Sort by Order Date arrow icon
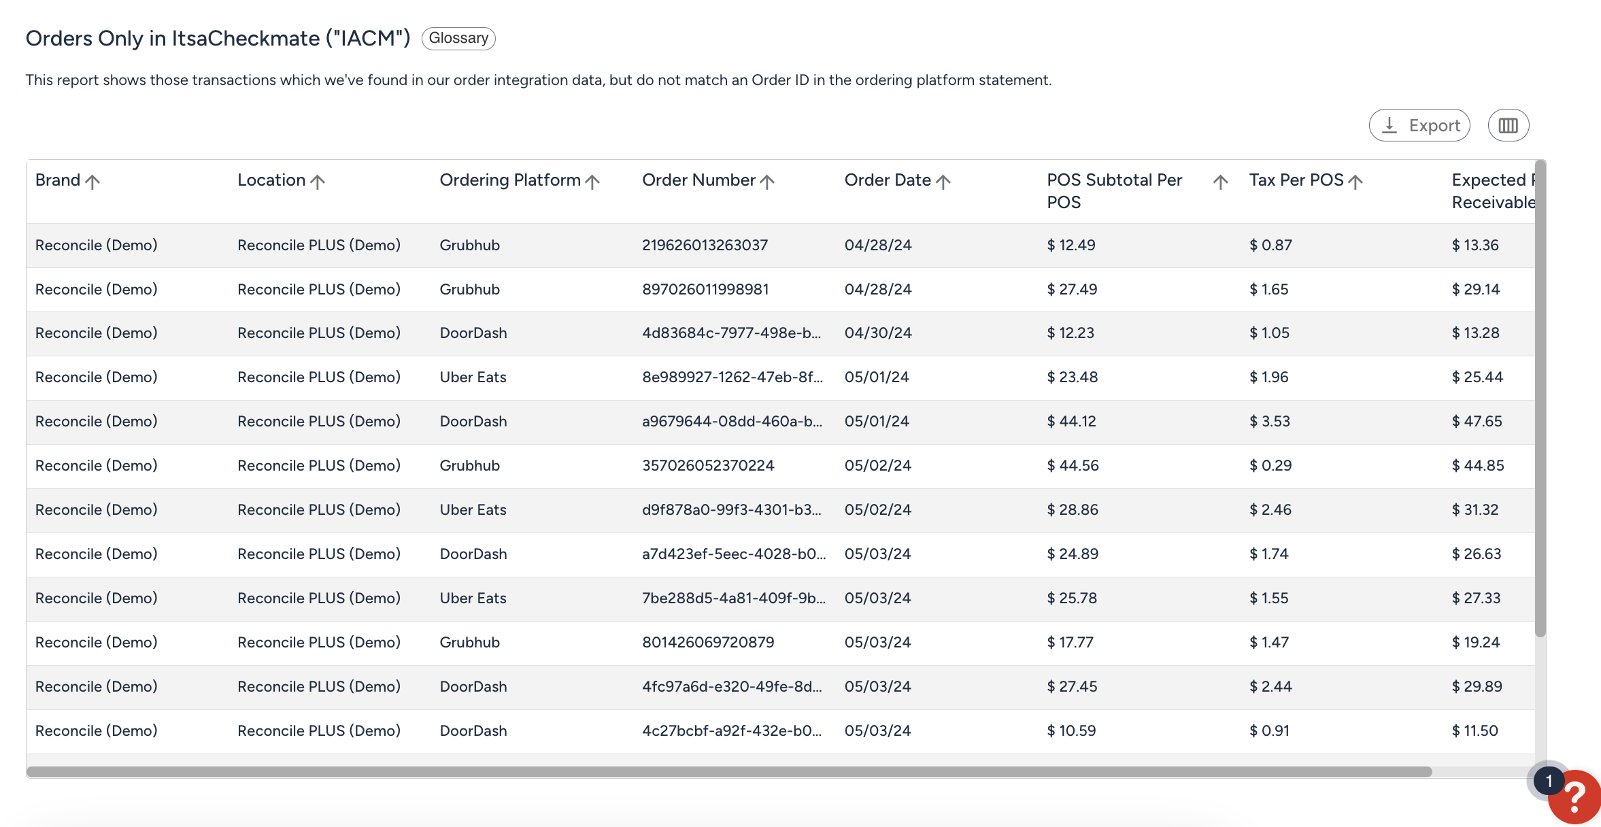Screen dimensions: 1601x827 pyautogui.click(x=943, y=181)
